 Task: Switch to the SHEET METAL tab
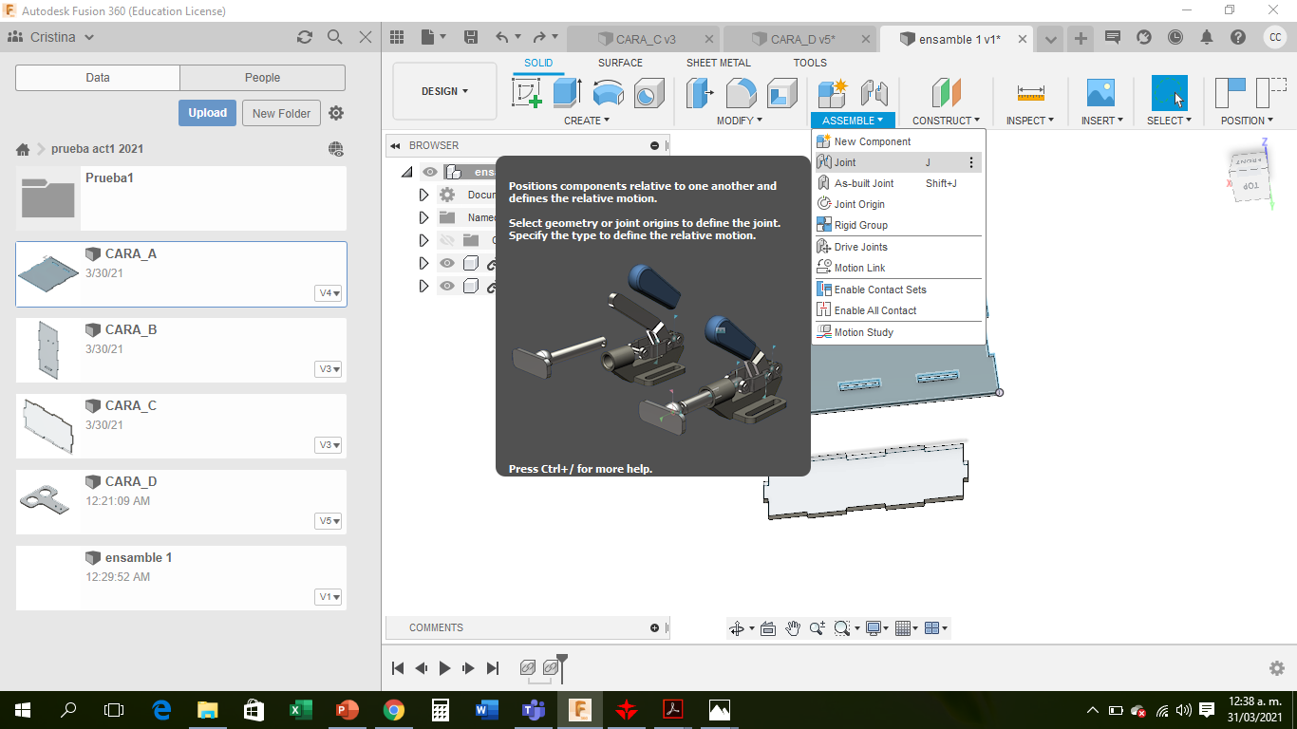719,63
